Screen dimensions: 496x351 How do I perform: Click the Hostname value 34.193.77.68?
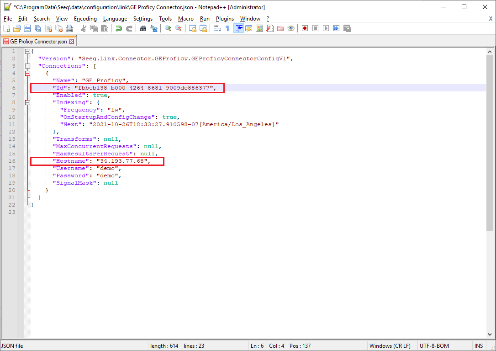coord(122,161)
